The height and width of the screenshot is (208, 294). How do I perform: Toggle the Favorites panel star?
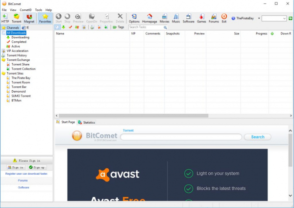tap(45, 18)
